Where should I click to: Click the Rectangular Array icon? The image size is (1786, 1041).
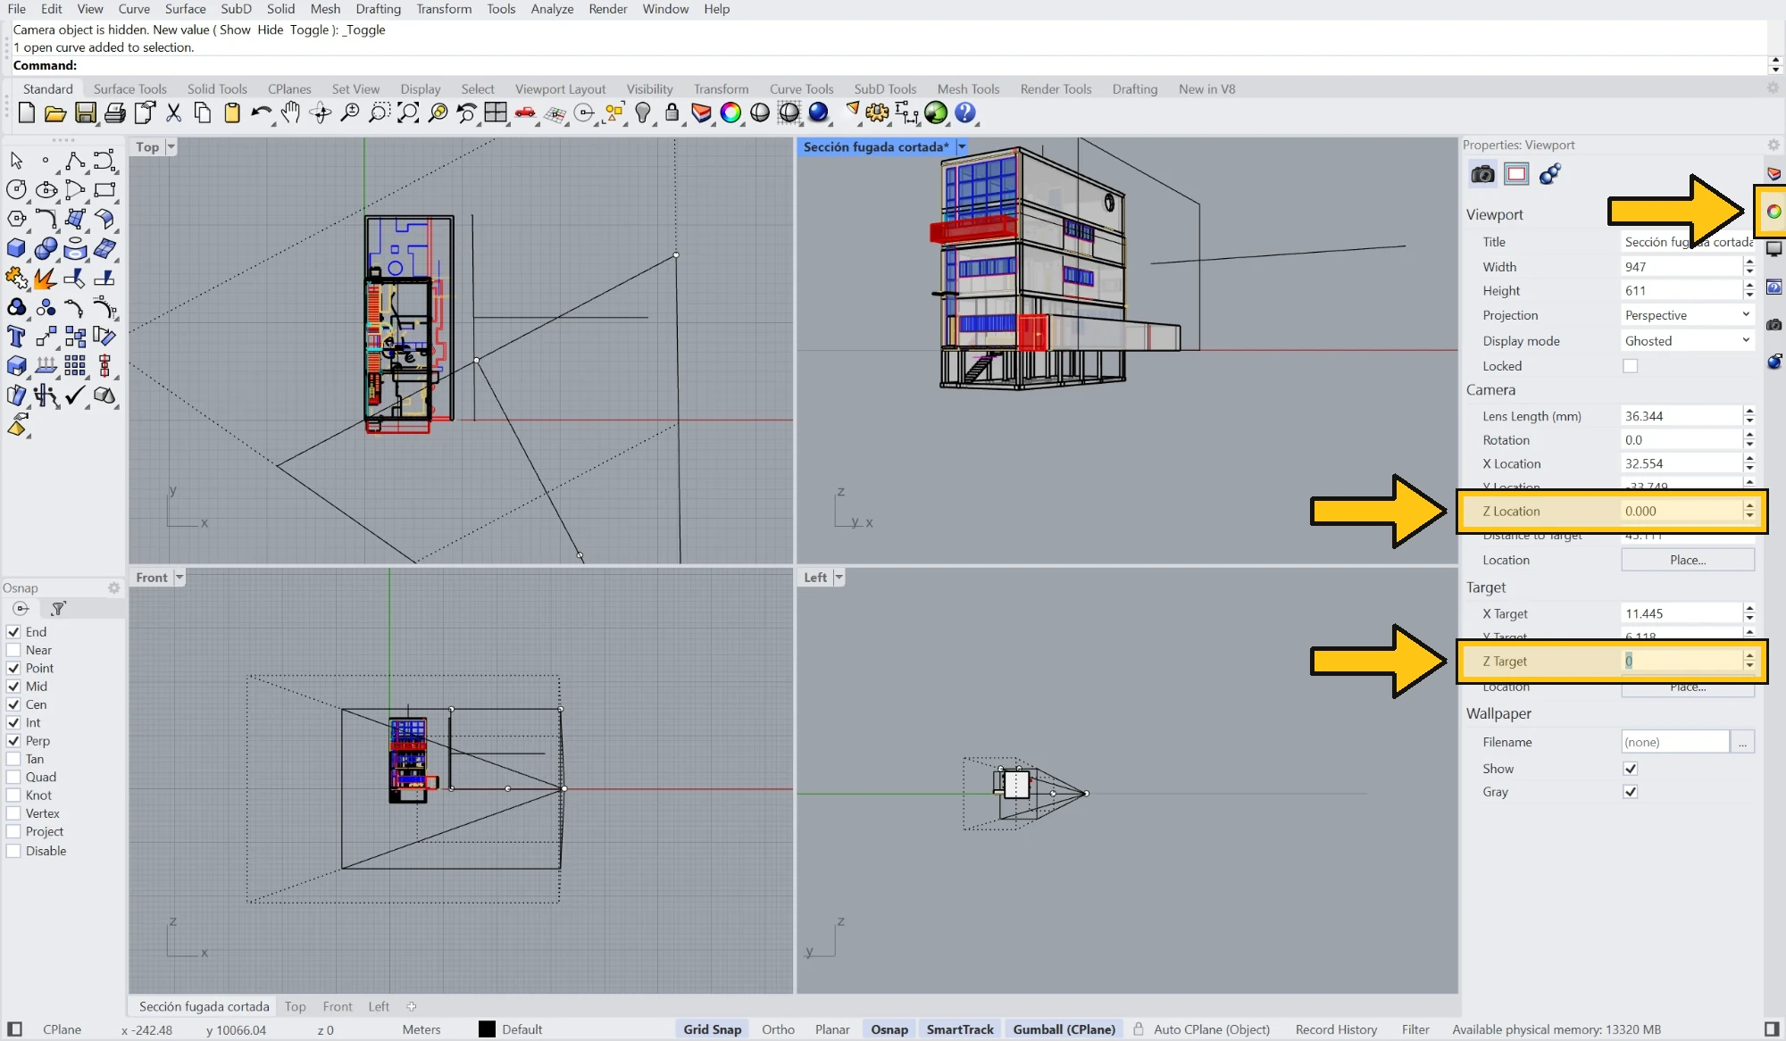[75, 365]
